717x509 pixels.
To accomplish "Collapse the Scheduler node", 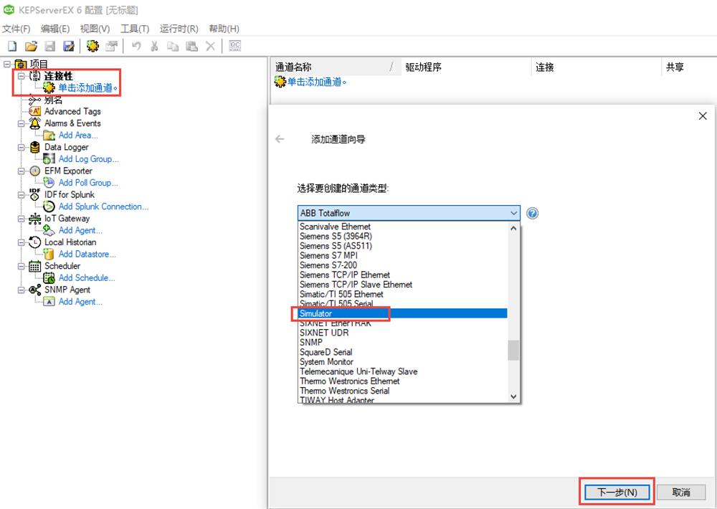I will click(21, 266).
